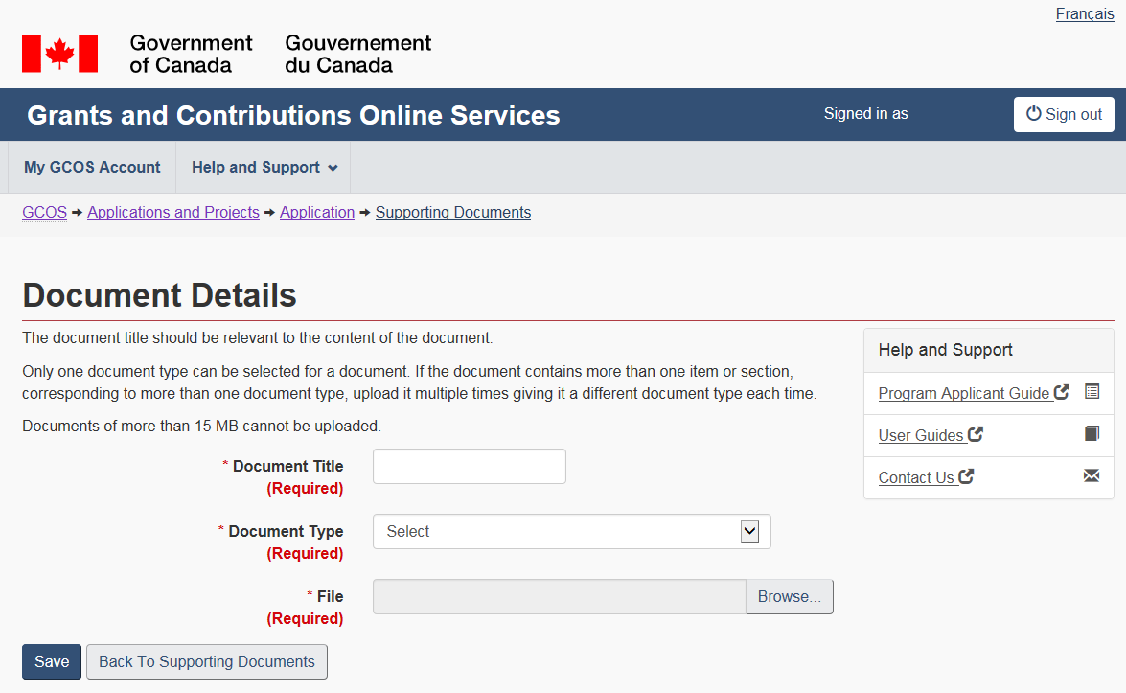Image resolution: width=1126 pixels, height=693 pixels.
Task: Open the Document Type select dropdown
Action: point(571,531)
